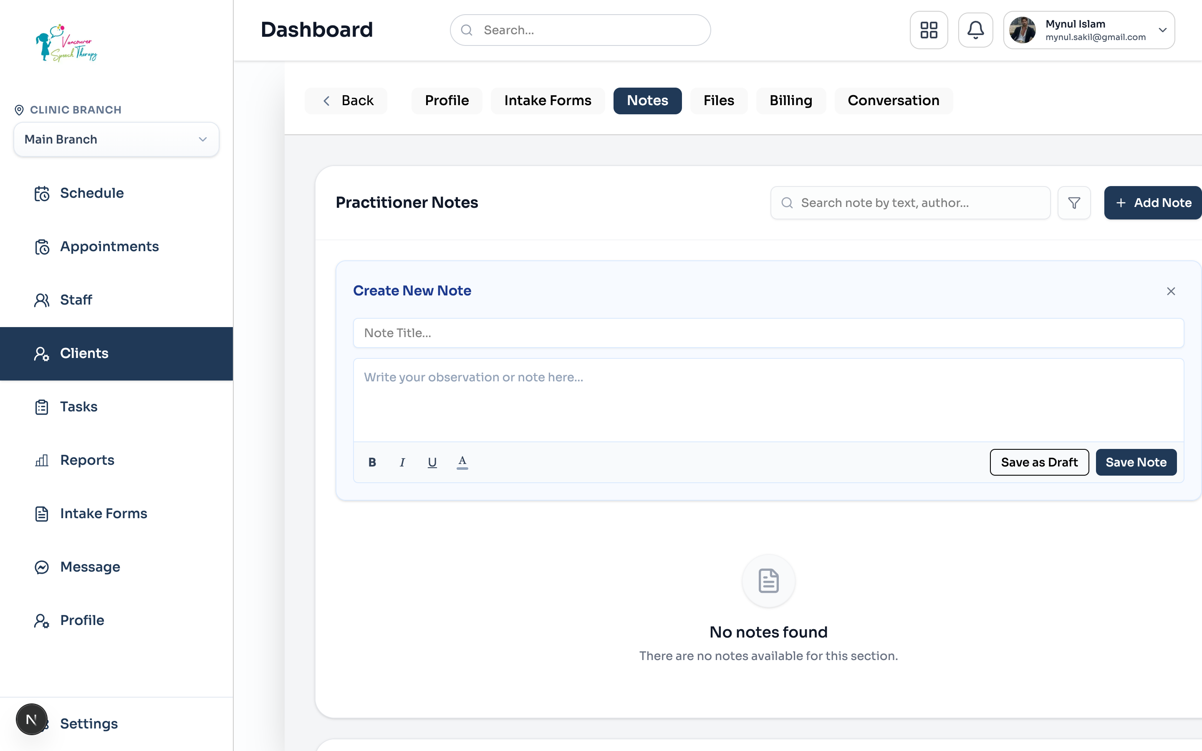Viewport: 1202px width, 751px height.
Task: Click the Back button
Action: (x=346, y=101)
